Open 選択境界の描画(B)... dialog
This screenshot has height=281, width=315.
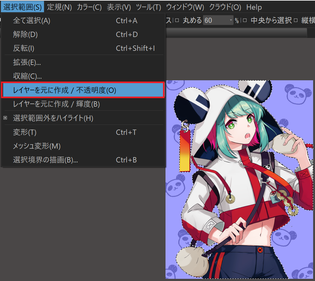(x=45, y=160)
